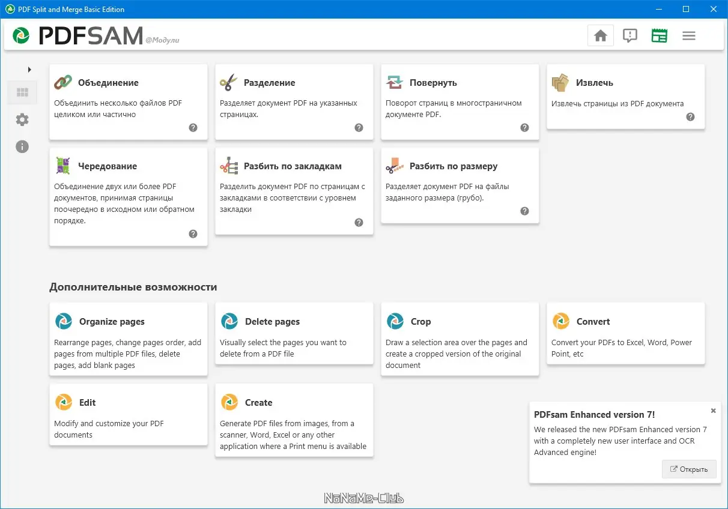Click the PDFSAM logo in header
728x509 pixels.
click(x=78, y=35)
